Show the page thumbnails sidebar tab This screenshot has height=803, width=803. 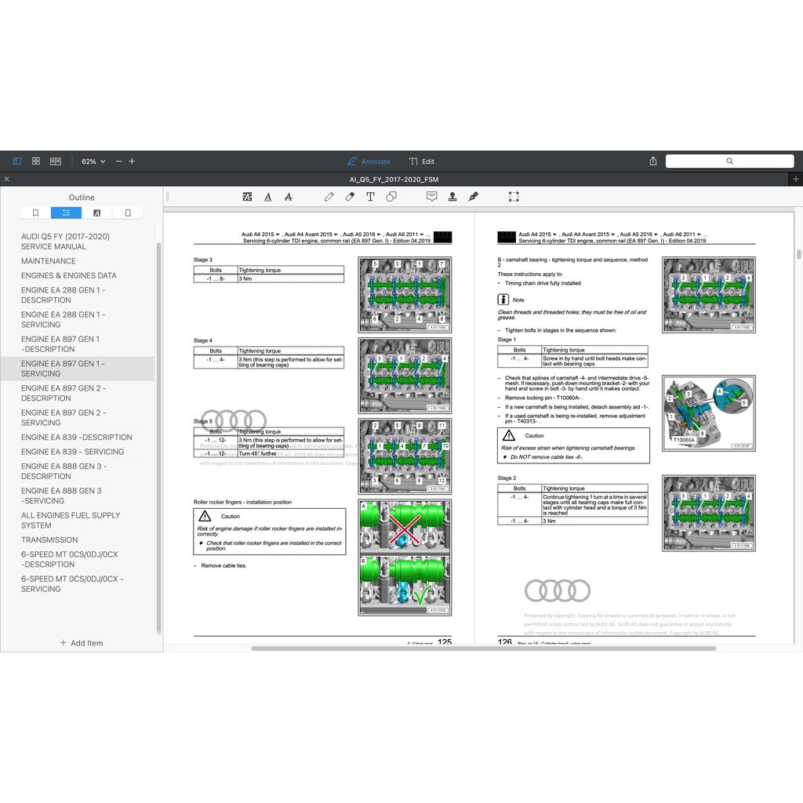click(128, 213)
